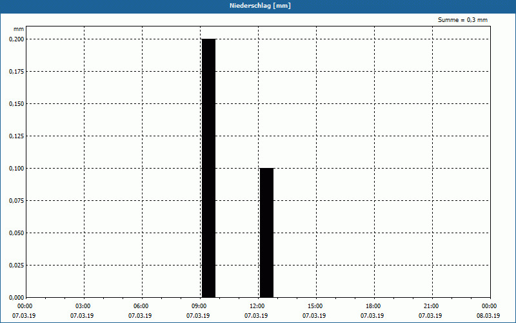Click the 15:00 time axis label
This screenshot has width=516, height=323.
315,306
